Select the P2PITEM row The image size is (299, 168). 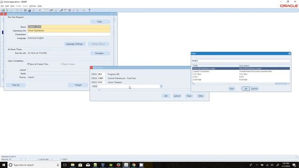(241, 80)
